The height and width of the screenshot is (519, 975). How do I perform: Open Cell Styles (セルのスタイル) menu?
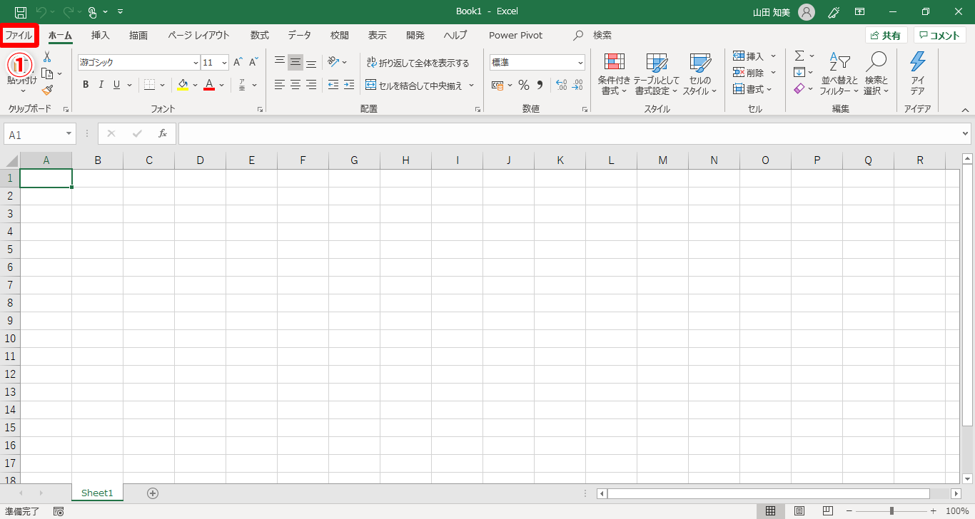pyautogui.click(x=700, y=74)
